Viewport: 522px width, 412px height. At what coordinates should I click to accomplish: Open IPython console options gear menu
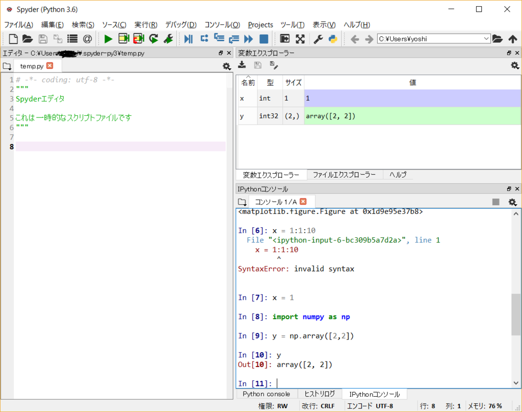(512, 202)
